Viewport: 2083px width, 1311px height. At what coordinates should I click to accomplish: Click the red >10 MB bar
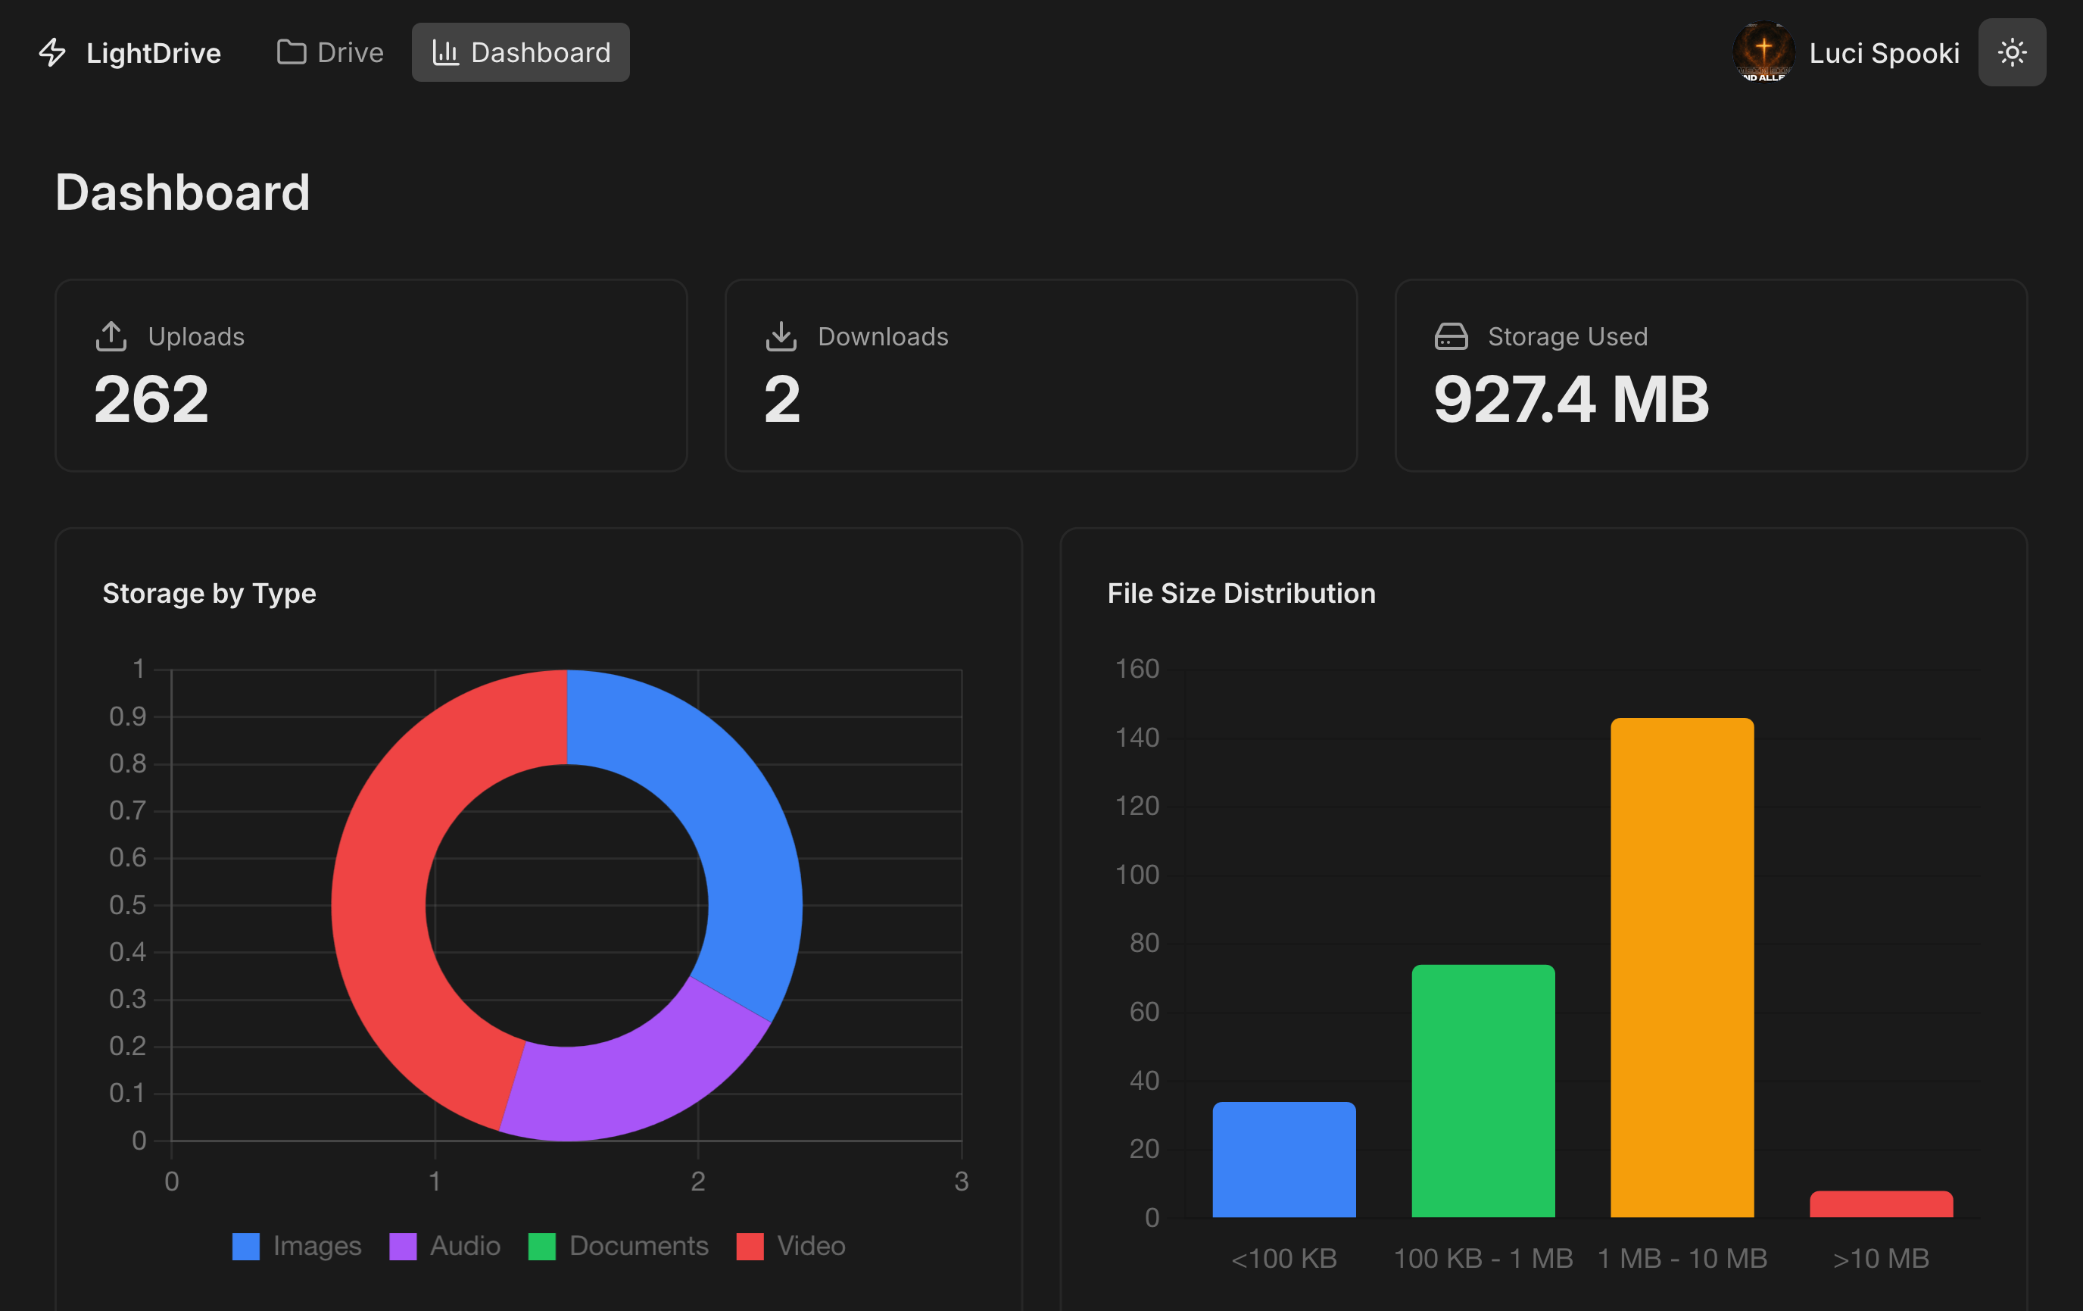click(1882, 1204)
